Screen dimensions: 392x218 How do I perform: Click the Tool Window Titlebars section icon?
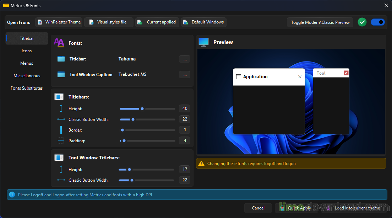pos(59,158)
